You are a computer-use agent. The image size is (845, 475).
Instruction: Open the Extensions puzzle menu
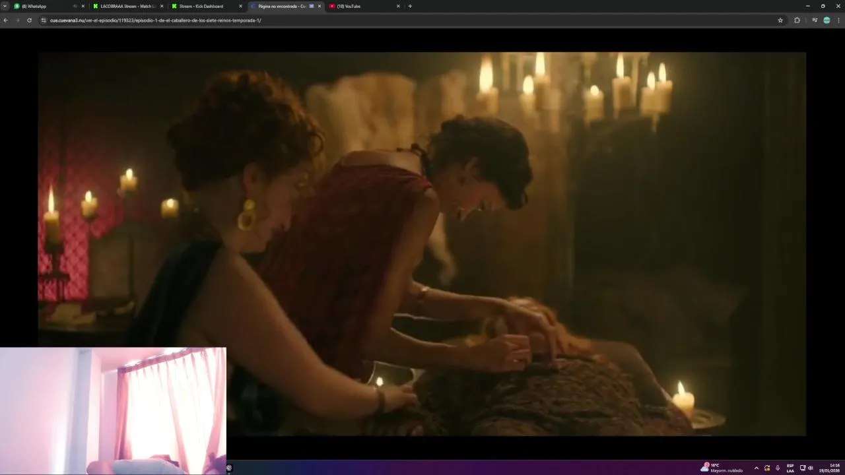coord(797,20)
